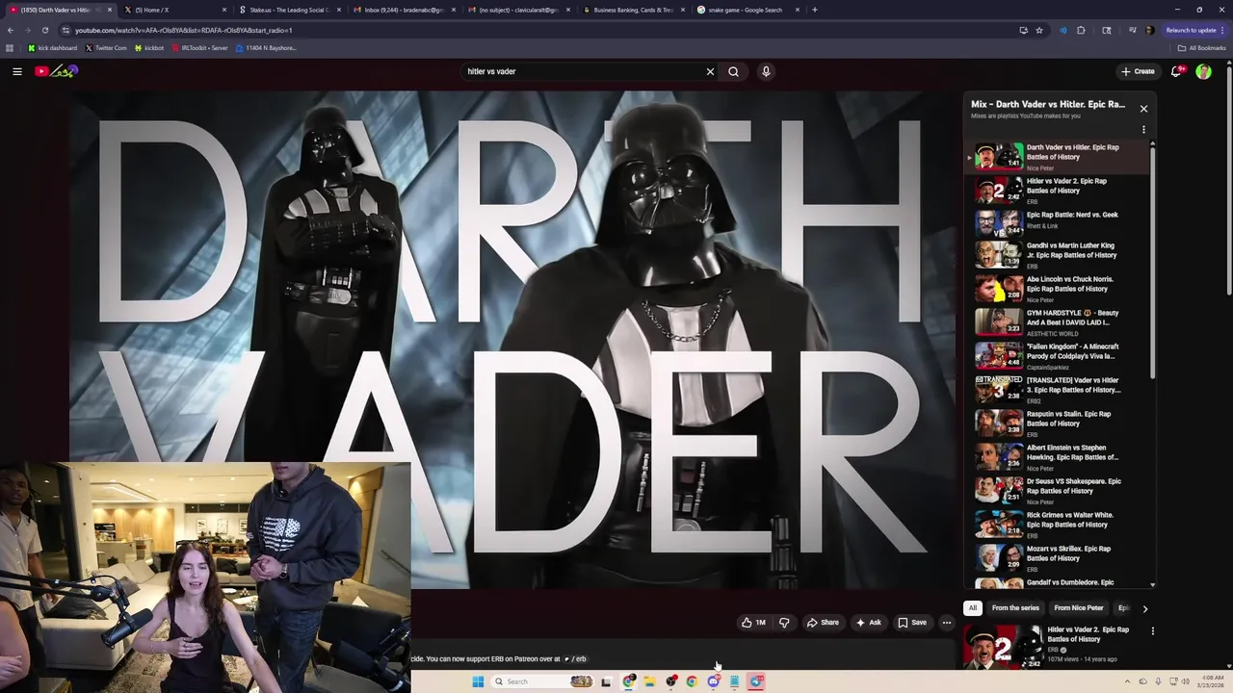Select 'From the series' filter chip

pos(1015,608)
